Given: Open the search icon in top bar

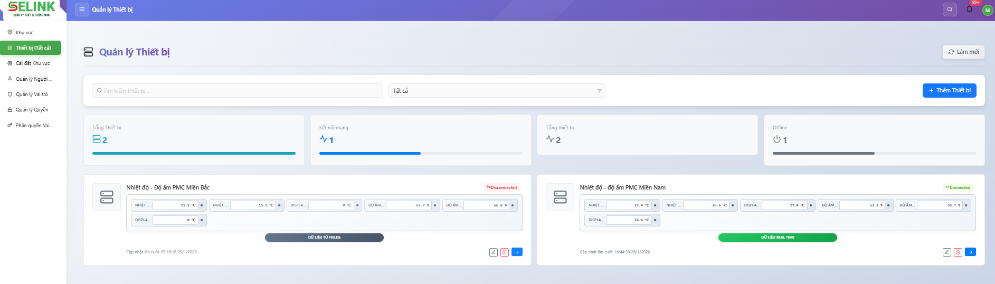Looking at the screenshot, I should [950, 10].
